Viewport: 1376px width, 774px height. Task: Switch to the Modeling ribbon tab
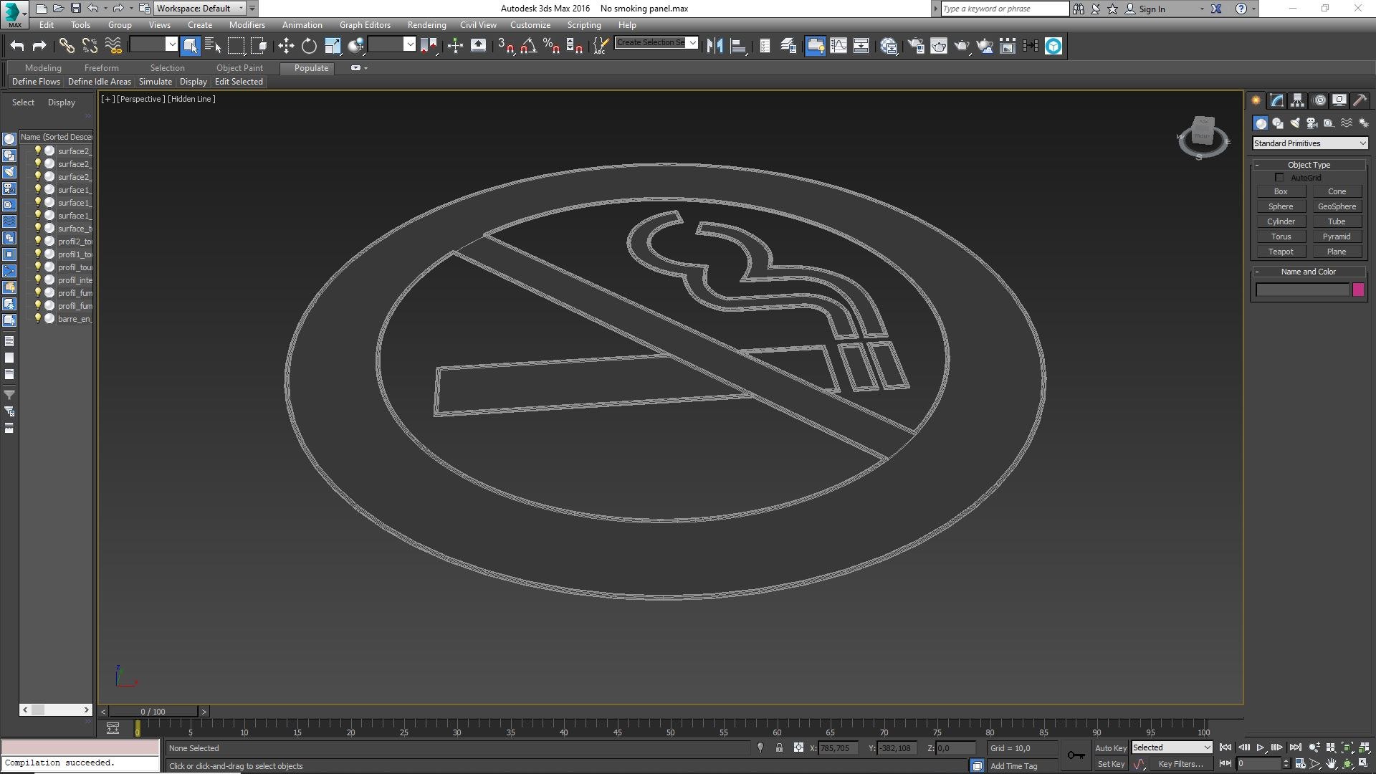point(43,67)
